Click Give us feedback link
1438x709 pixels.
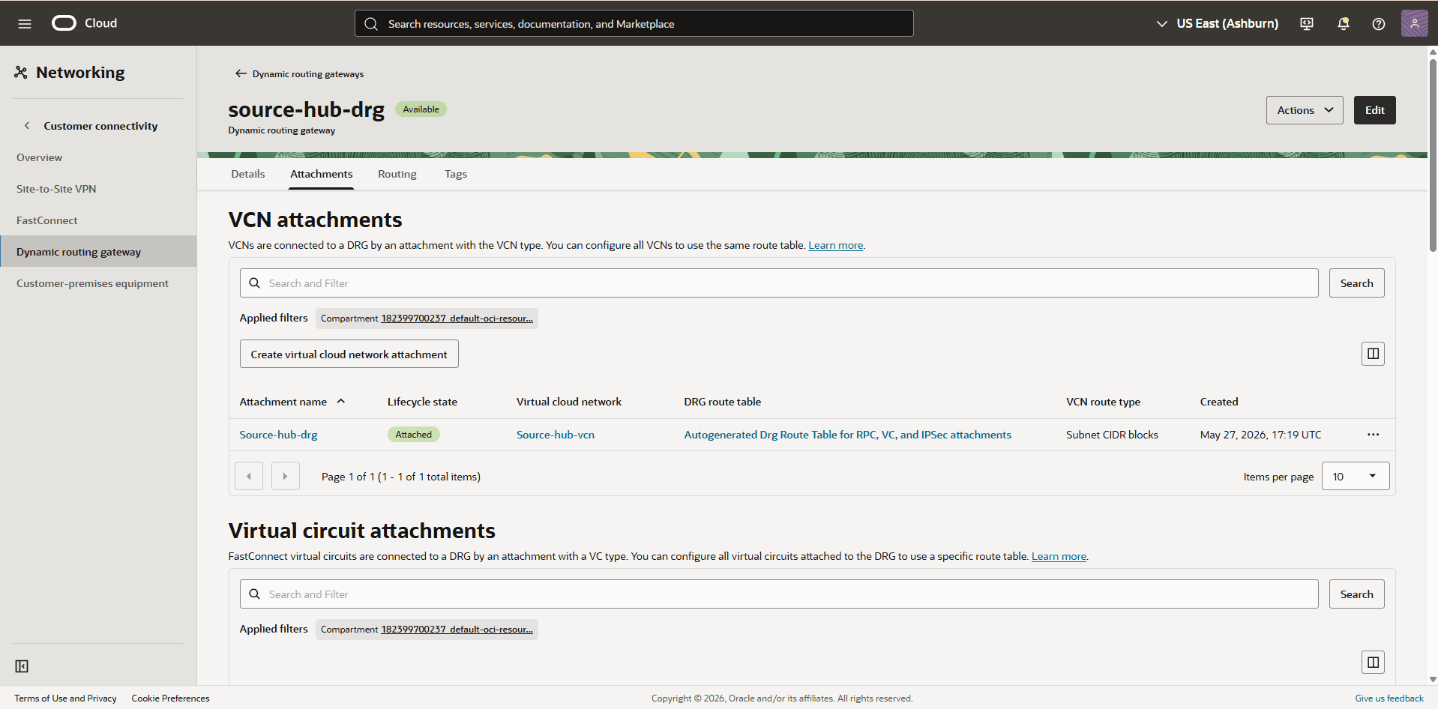pyautogui.click(x=1389, y=699)
